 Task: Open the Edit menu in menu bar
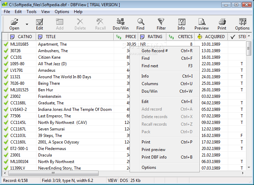[x=18, y=12]
